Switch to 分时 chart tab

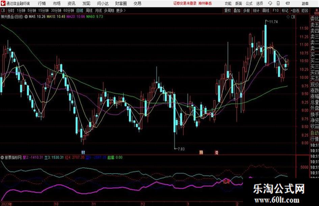point(11,10)
